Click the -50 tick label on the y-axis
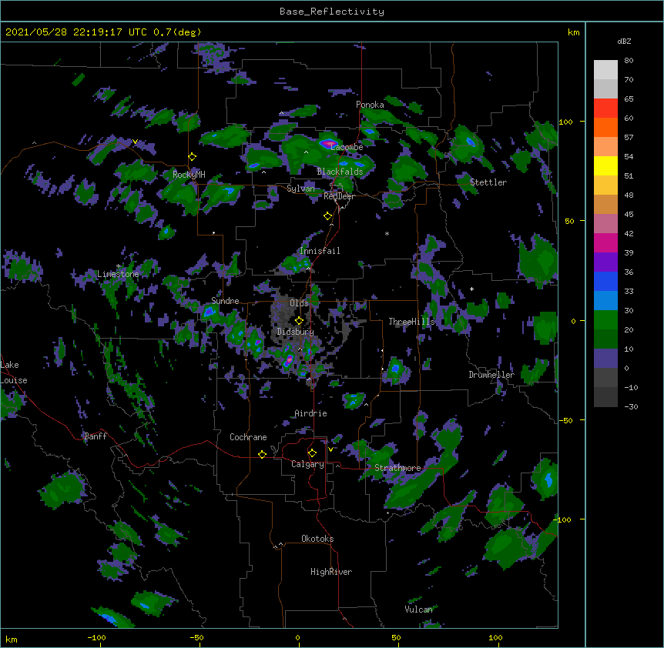The height and width of the screenshot is (648, 664). tap(565, 420)
